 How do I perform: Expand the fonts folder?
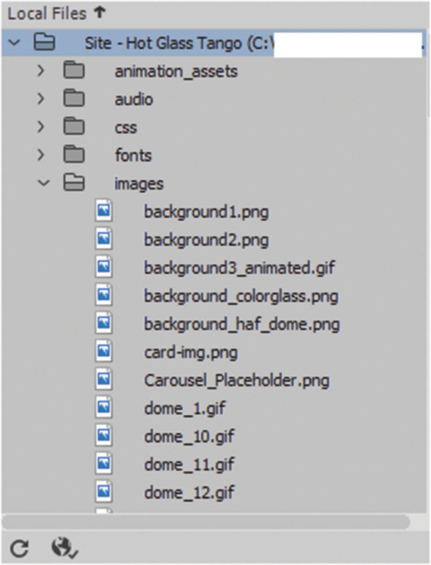pos(40,155)
